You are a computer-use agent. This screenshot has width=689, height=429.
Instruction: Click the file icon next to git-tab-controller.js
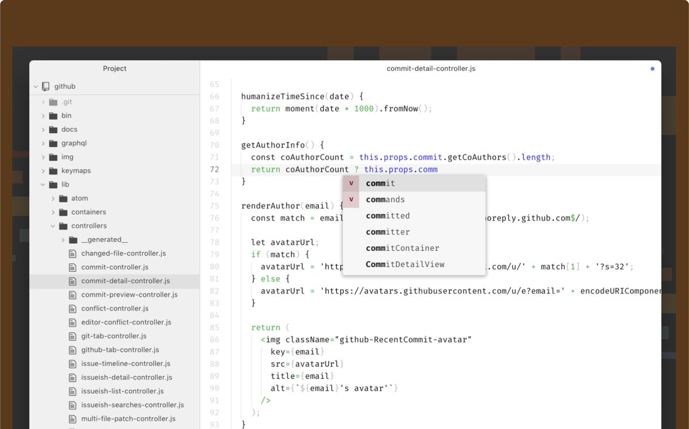73,336
